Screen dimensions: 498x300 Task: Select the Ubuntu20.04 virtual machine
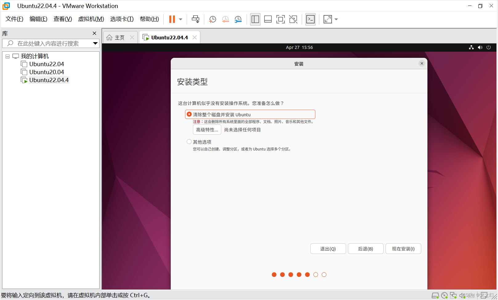click(x=47, y=72)
